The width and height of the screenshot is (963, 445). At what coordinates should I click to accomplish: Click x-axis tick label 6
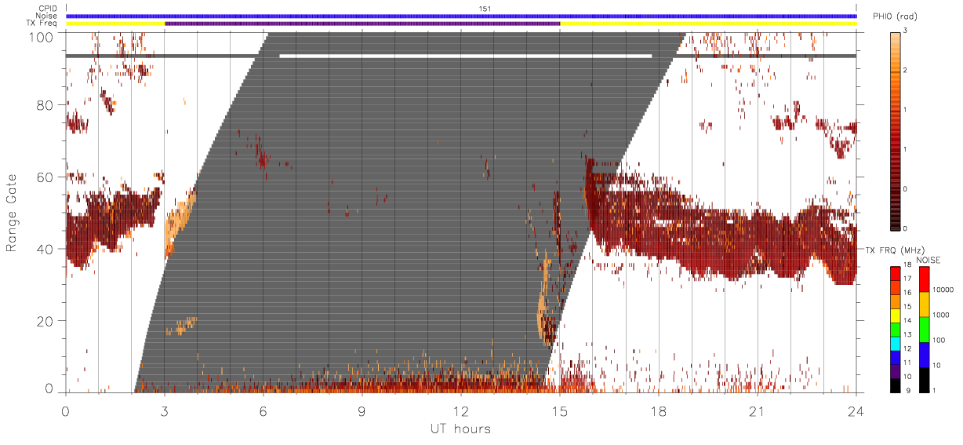pyautogui.click(x=263, y=410)
